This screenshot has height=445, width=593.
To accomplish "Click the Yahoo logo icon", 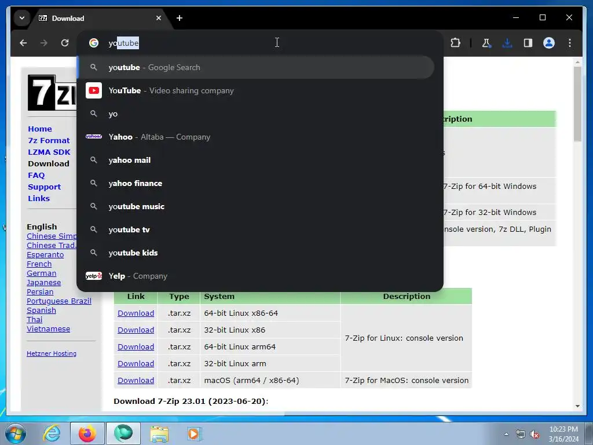I will pos(94,137).
